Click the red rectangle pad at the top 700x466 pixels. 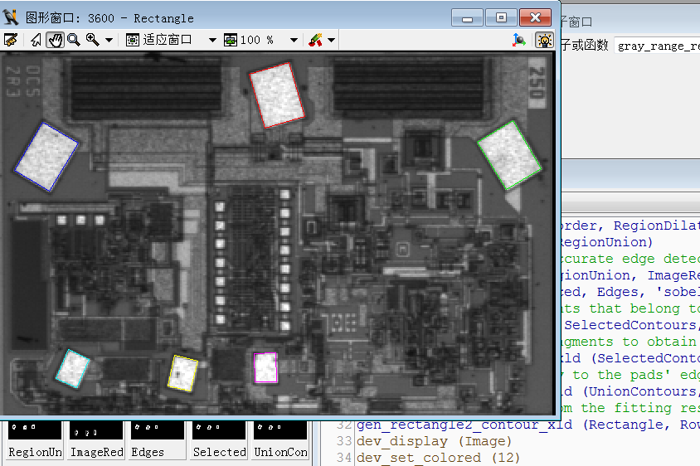(x=277, y=95)
